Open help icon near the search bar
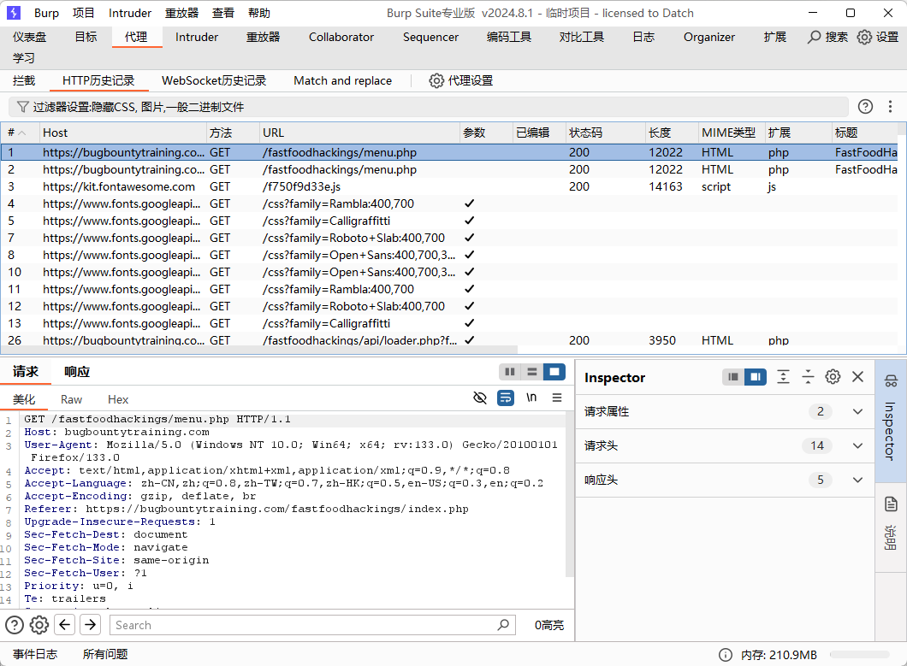907x666 pixels. tap(15, 625)
